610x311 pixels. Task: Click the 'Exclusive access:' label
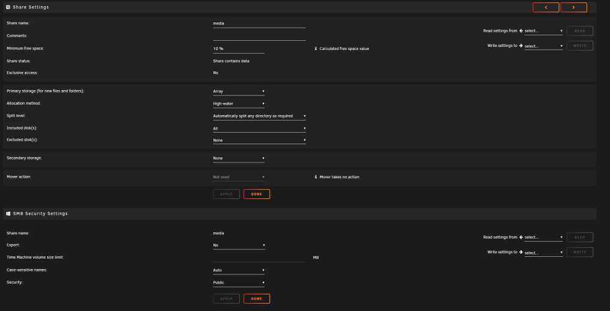coord(22,72)
